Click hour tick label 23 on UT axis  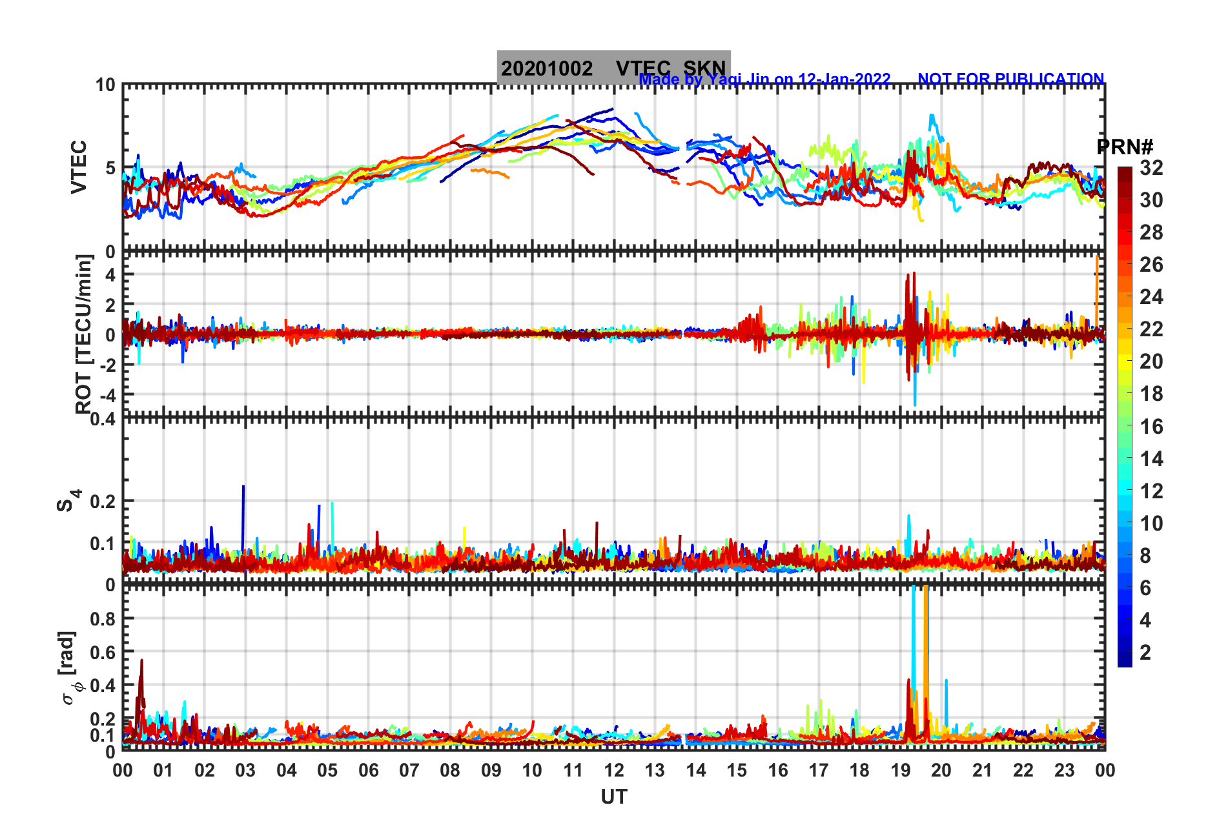point(1064,770)
